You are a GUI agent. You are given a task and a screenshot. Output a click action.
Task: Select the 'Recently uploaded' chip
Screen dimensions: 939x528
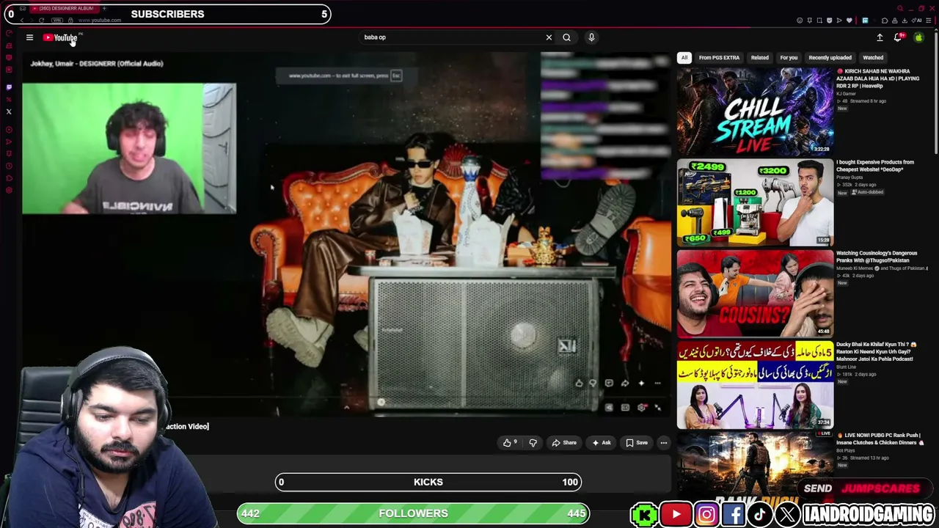pos(830,58)
